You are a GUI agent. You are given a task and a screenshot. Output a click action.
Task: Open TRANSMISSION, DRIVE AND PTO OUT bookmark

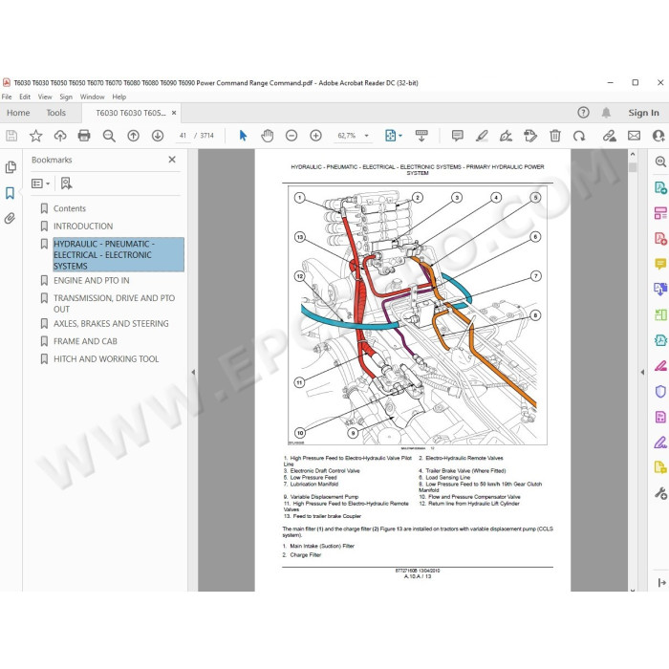[x=115, y=303]
